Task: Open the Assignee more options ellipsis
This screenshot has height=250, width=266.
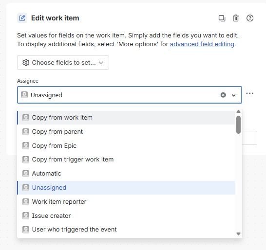Action: (250, 93)
